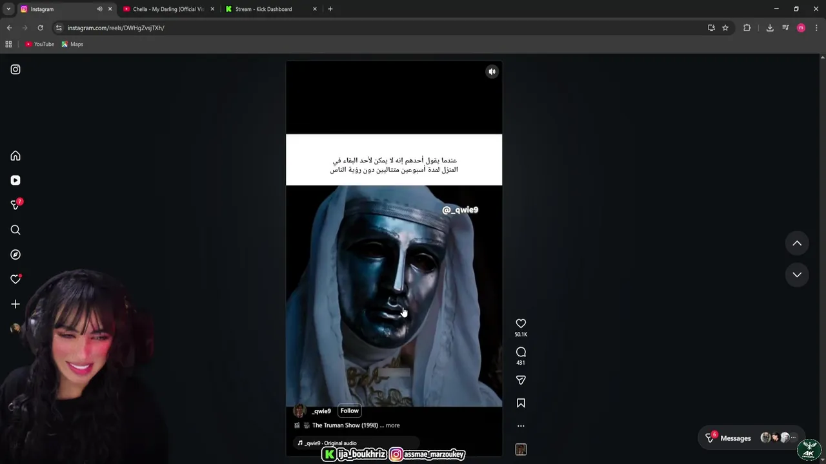Create new post plus icon
Screen dimensions: 826x464
[x=15, y=304]
